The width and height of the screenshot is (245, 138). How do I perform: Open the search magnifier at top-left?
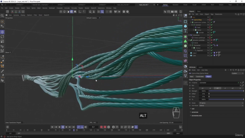(2, 15)
